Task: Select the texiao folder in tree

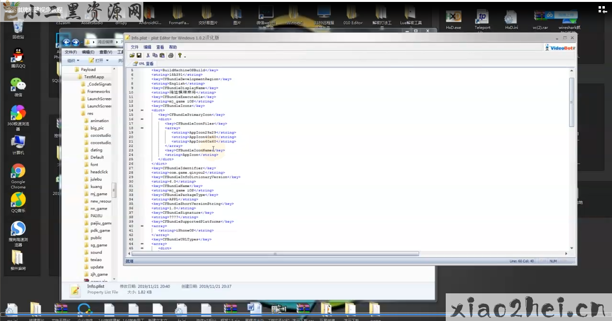Action: pos(93,259)
